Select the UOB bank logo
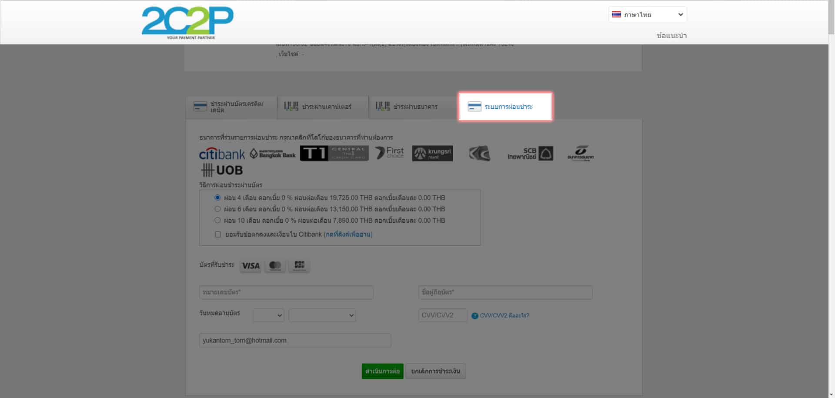The width and height of the screenshot is (835, 398). point(222,170)
